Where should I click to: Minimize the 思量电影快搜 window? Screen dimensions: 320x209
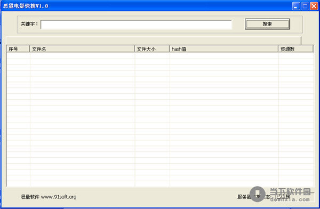coord(295,6)
